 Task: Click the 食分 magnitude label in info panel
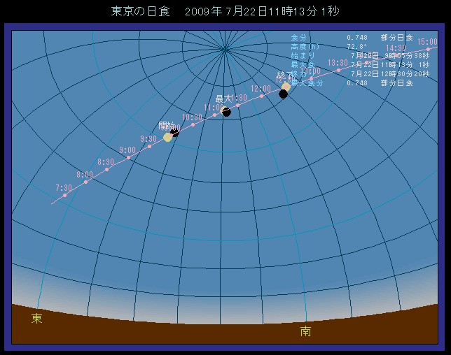point(299,37)
